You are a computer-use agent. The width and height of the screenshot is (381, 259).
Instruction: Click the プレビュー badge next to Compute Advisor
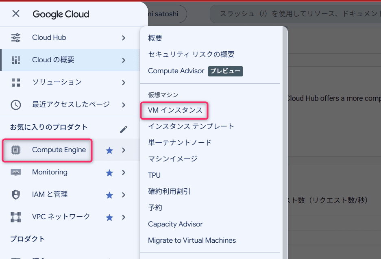[225, 71]
